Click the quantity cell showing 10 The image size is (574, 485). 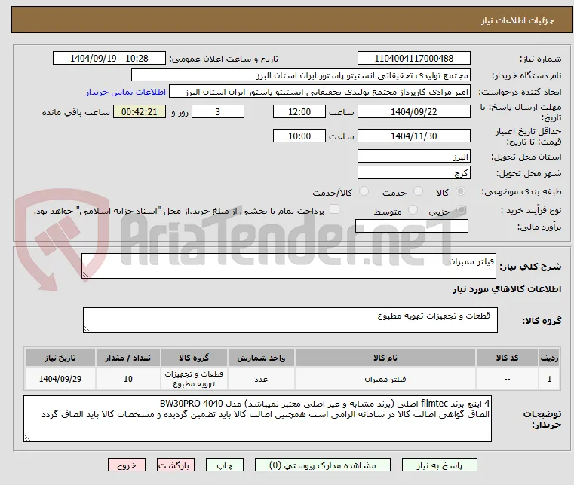[x=127, y=379]
